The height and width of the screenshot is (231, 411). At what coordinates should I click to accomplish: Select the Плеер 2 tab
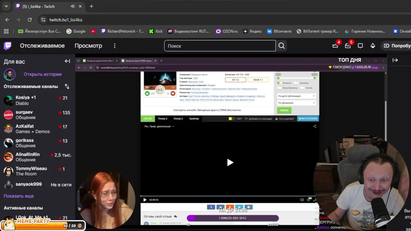[x=162, y=119]
